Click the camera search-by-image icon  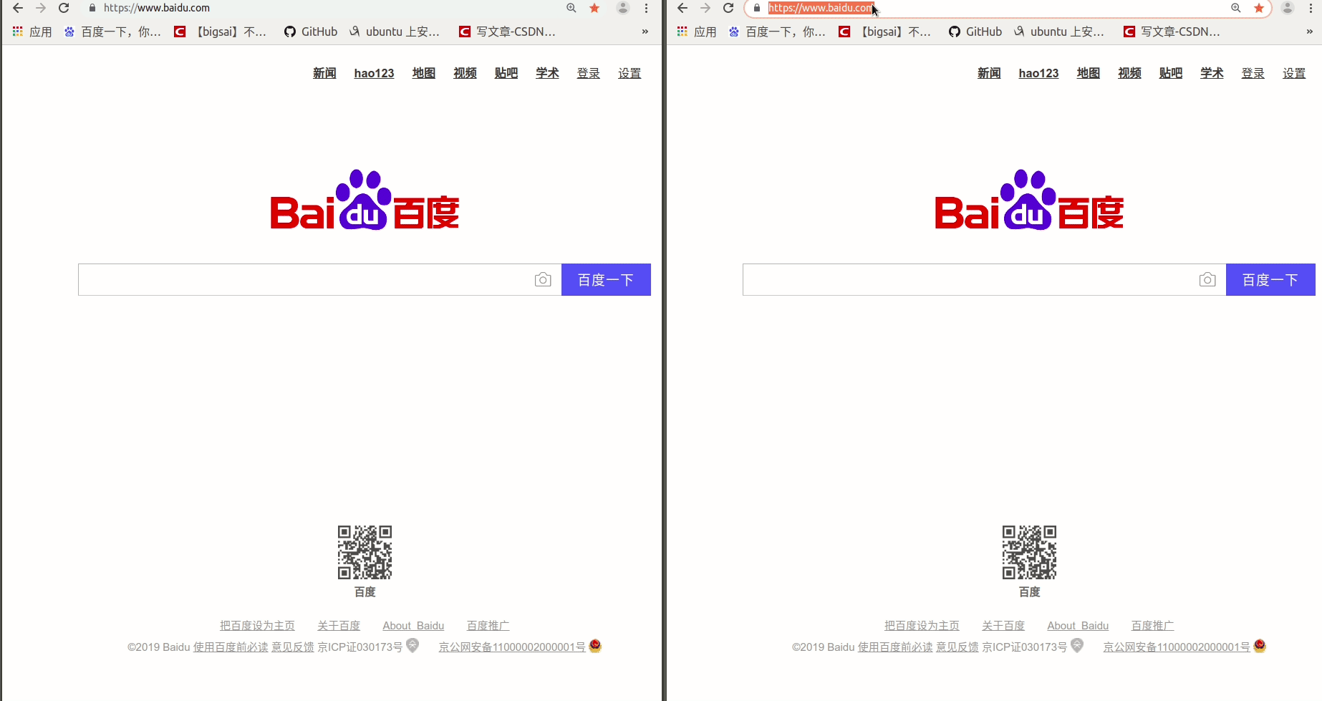543,279
